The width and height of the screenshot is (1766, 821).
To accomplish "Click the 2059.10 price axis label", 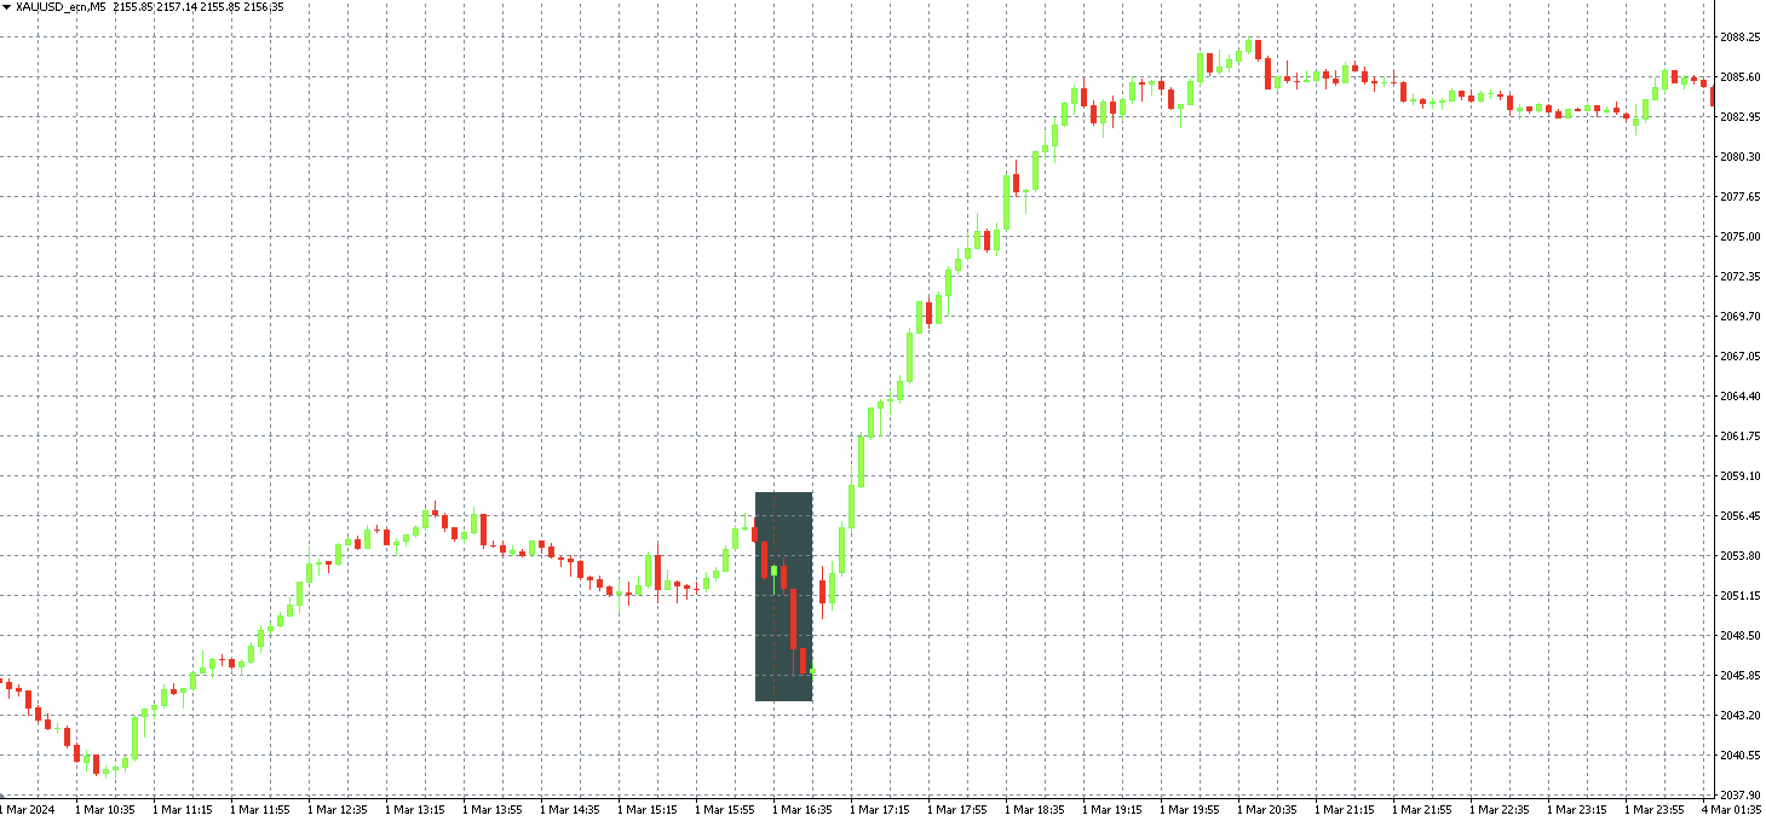I will coord(1740,476).
